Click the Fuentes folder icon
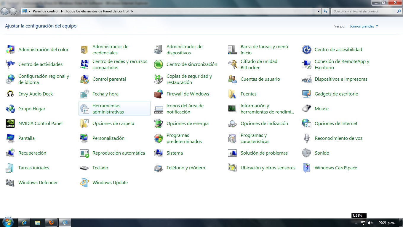Image resolution: width=403 pixels, height=227 pixels. pyautogui.click(x=233, y=94)
